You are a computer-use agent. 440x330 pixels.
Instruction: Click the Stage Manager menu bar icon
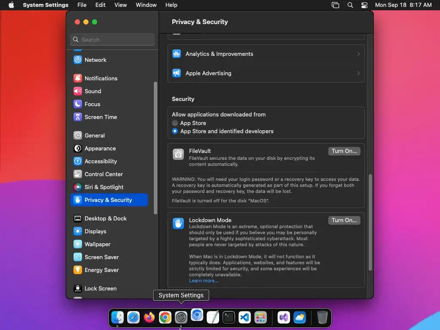click(335, 5)
